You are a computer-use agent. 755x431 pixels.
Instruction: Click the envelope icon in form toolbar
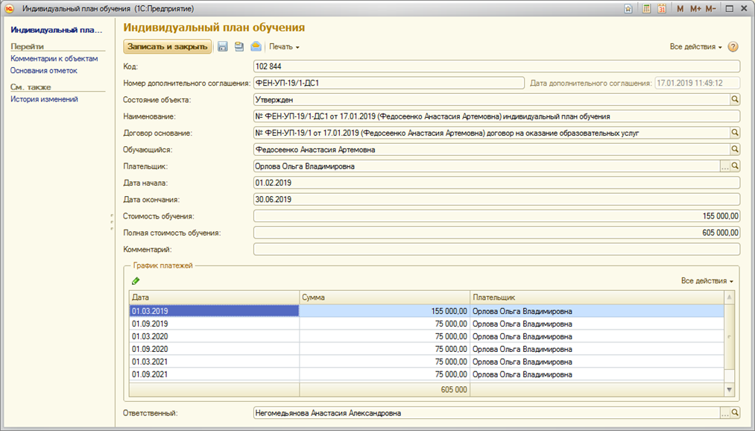coord(256,46)
